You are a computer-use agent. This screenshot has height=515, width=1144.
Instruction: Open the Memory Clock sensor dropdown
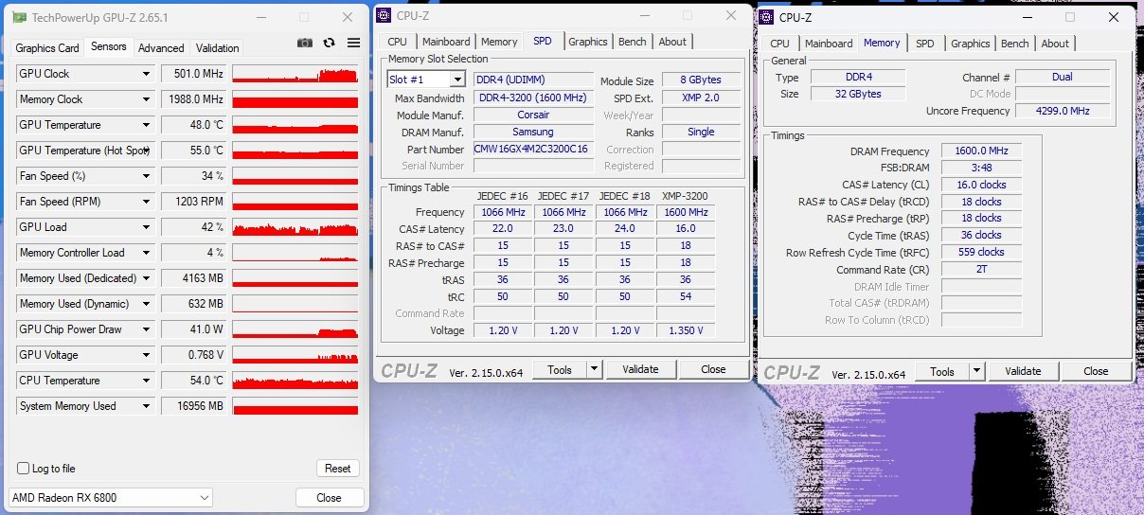point(146,99)
